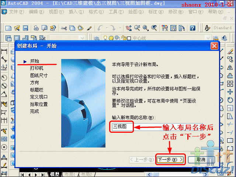Open the 插入(I) menu
The width and height of the screenshot is (236, 177).
[x=76, y=12]
